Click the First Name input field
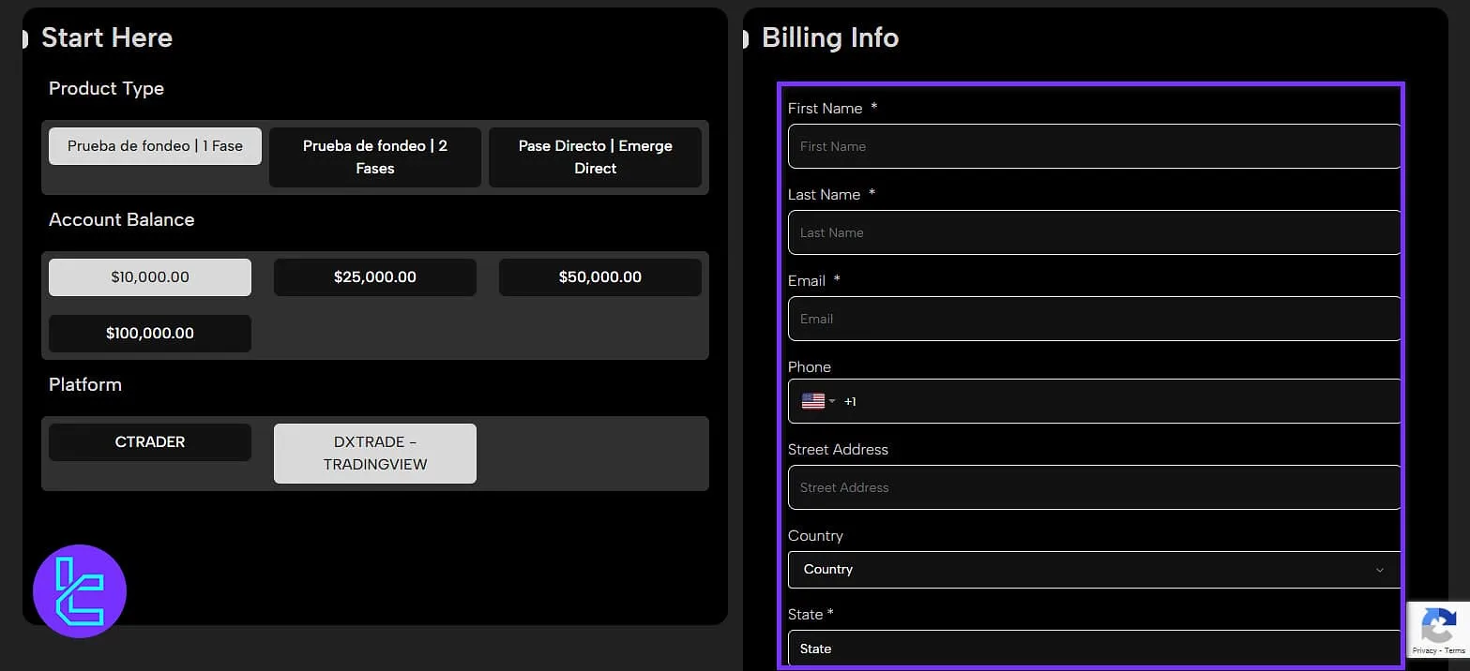The width and height of the screenshot is (1470, 671). pos(1093,146)
